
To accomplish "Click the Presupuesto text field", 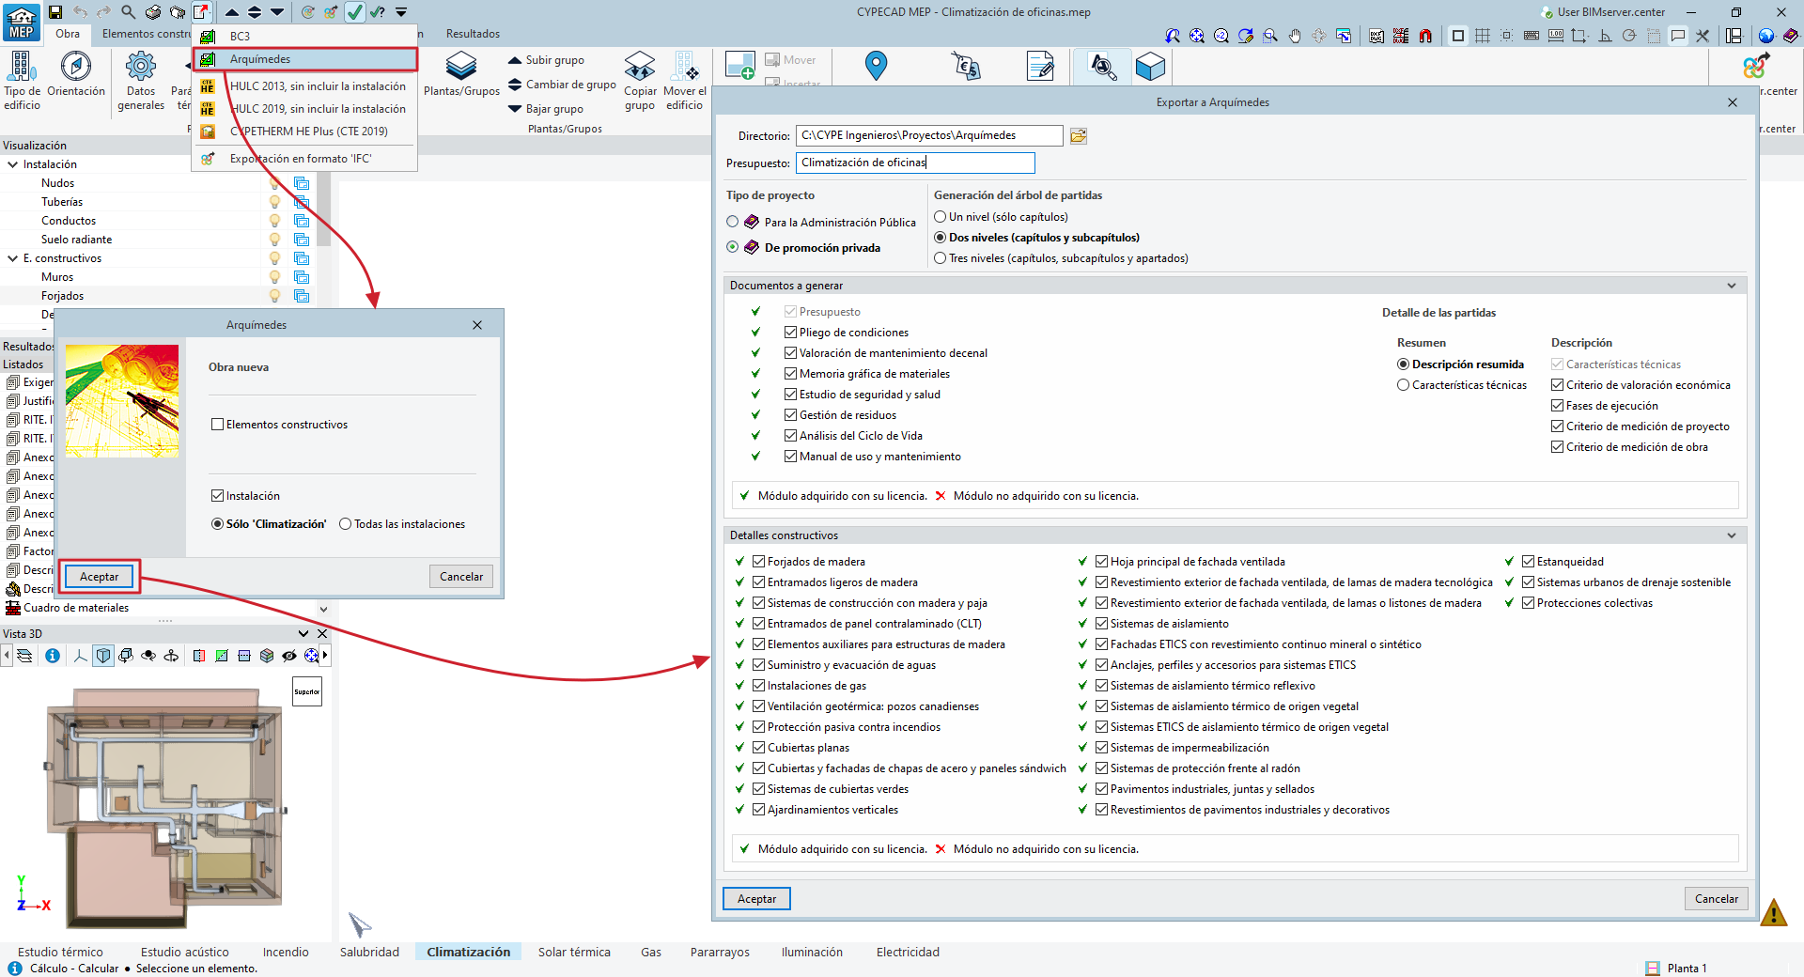I will click(x=914, y=163).
